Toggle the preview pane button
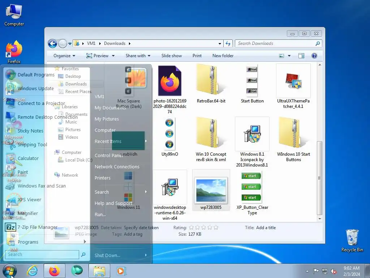 [301, 56]
